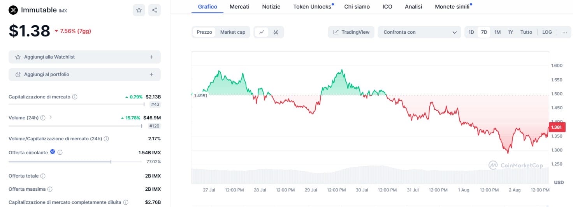
Task: Toggle LOG scale on chart
Action: (x=547, y=32)
